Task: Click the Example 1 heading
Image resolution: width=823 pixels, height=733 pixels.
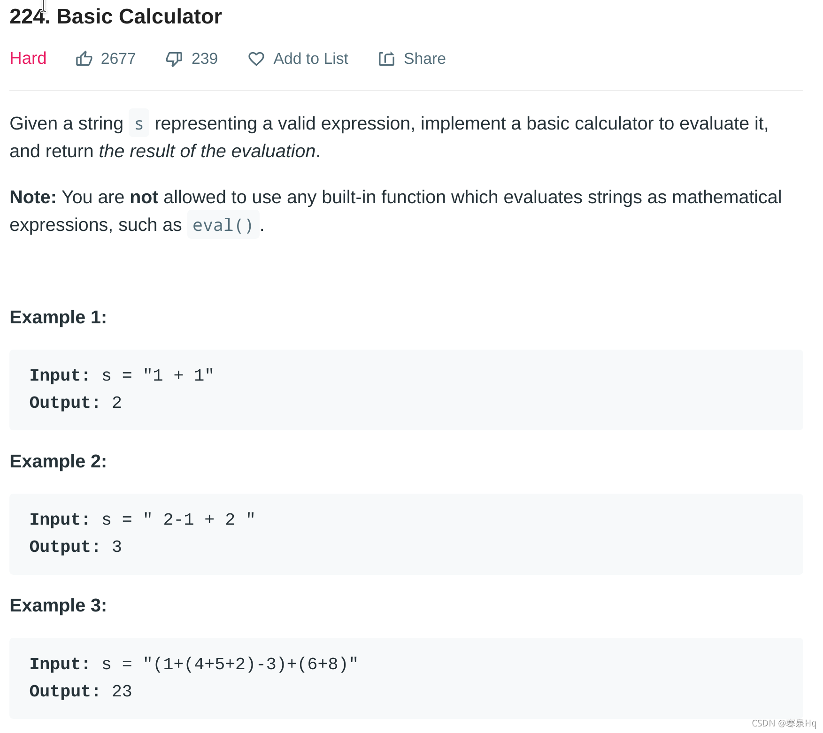Action: [58, 317]
